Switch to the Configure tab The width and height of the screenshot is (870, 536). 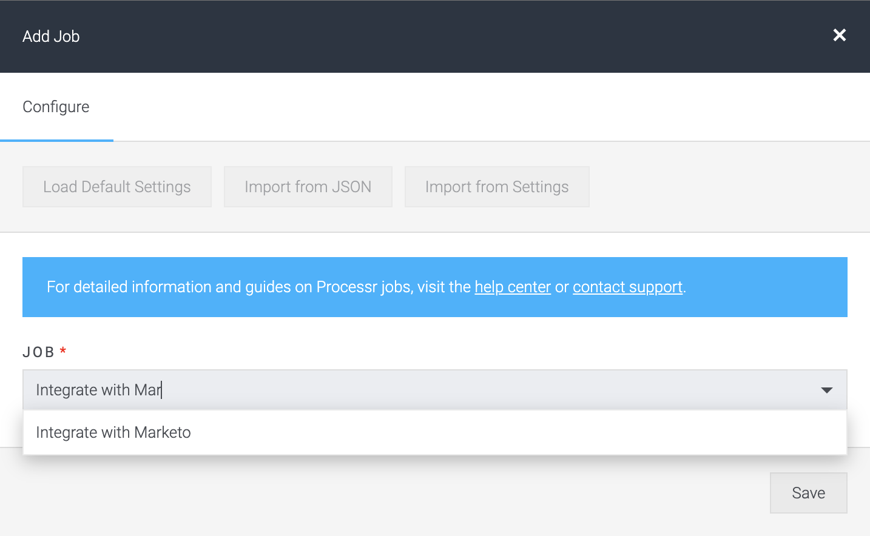coord(55,107)
